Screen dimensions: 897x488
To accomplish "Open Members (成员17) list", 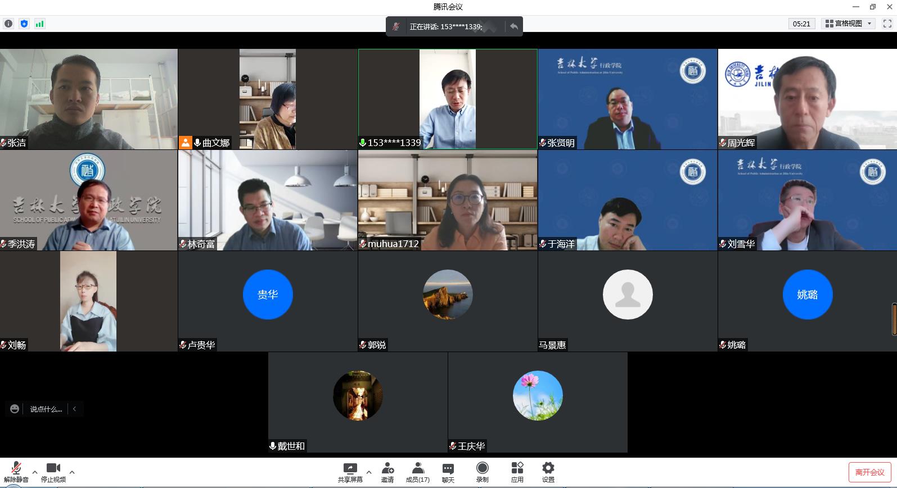I will 417,472.
